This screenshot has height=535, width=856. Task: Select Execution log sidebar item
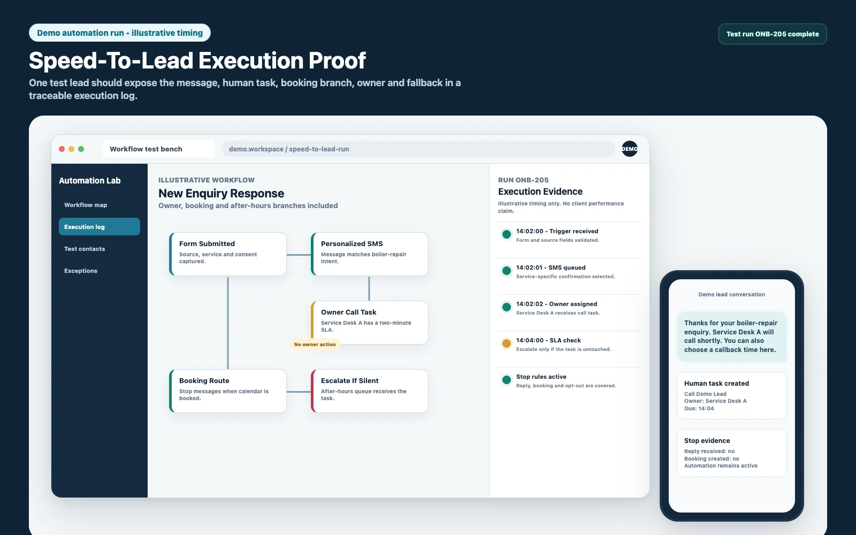pos(100,227)
